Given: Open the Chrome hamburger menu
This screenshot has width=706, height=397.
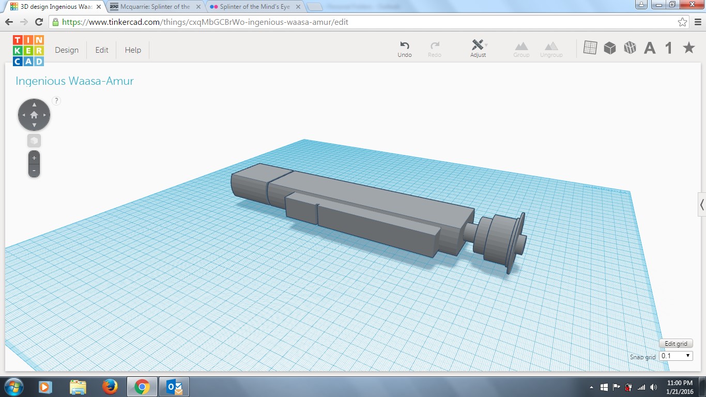Looking at the screenshot, I should click(x=698, y=22).
